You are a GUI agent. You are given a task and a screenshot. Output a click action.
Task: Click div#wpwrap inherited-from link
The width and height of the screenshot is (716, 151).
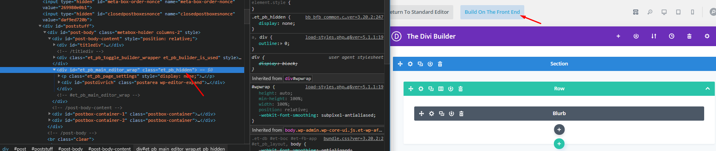[x=298, y=78]
